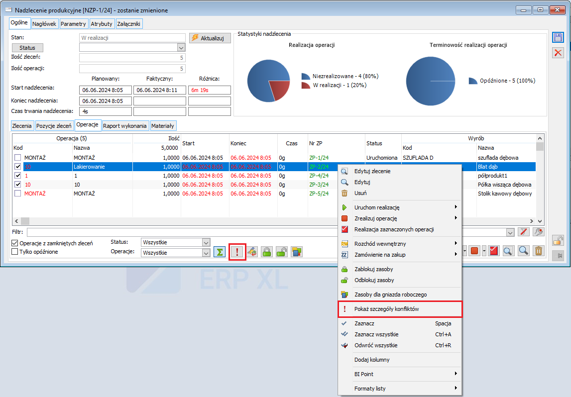
Task: Click the RW icon next to Rozchód wewnętrzny
Action: (x=344, y=244)
